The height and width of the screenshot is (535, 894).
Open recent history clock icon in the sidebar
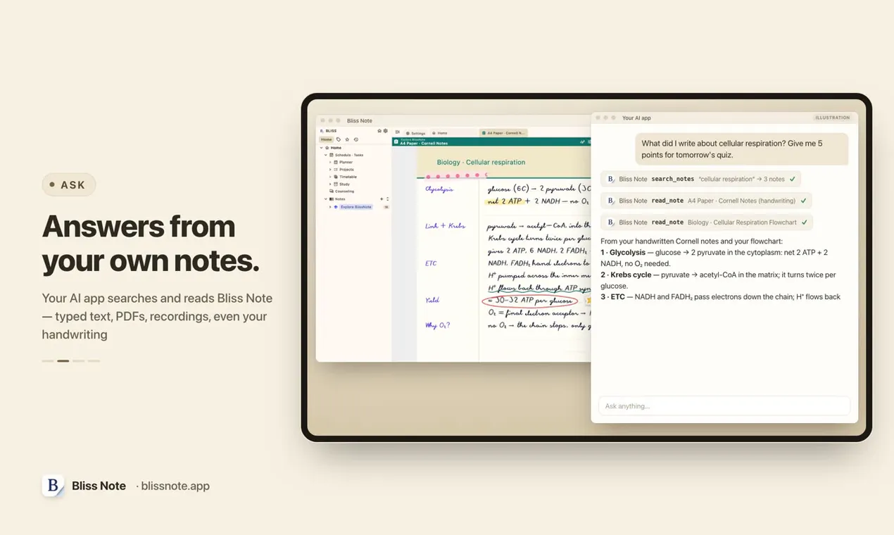coord(355,139)
